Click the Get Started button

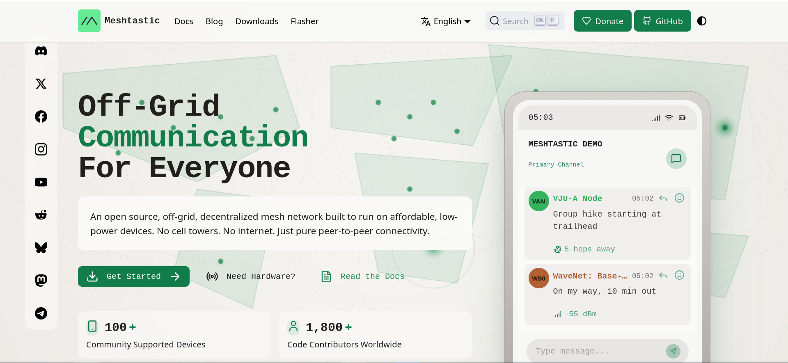tap(134, 276)
